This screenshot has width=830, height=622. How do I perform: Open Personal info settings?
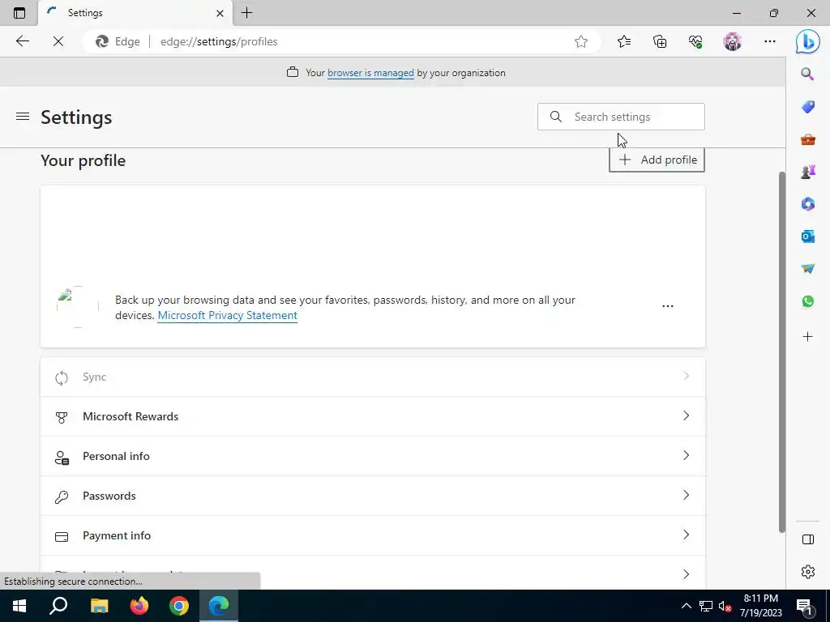click(x=373, y=456)
